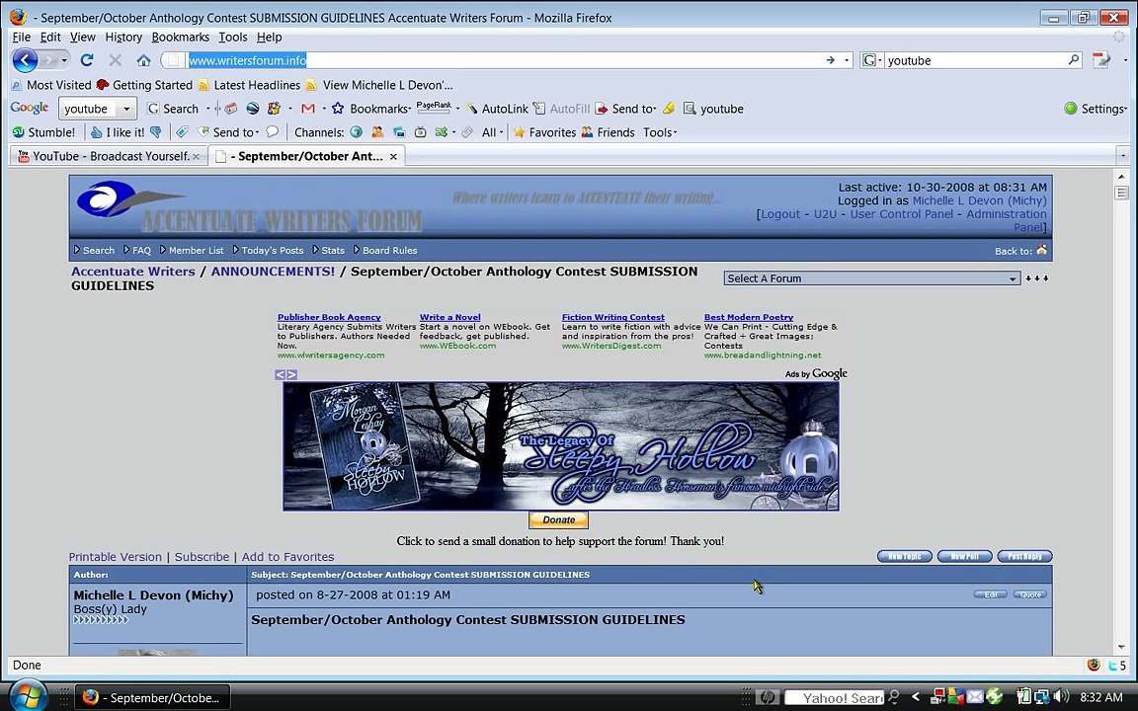Open the ANNOUNCEMENTS! breadcrumb link
The width and height of the screenshot is (1138, 711).
point(273,272)
